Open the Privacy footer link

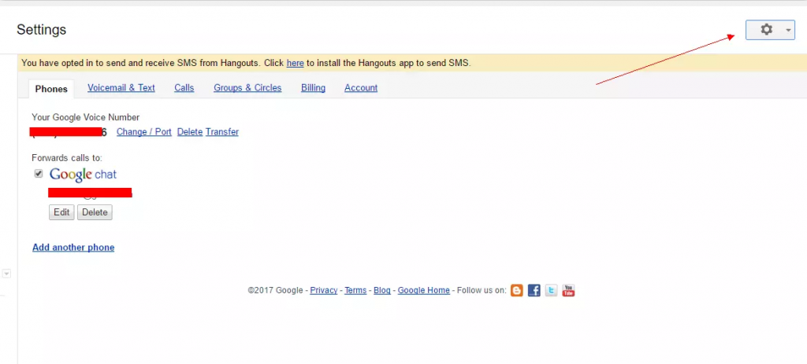click(324, 291)
